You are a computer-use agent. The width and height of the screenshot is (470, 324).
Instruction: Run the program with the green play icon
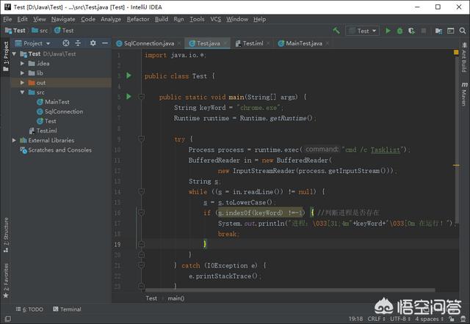pyautogui.click(x=388, y=31)
